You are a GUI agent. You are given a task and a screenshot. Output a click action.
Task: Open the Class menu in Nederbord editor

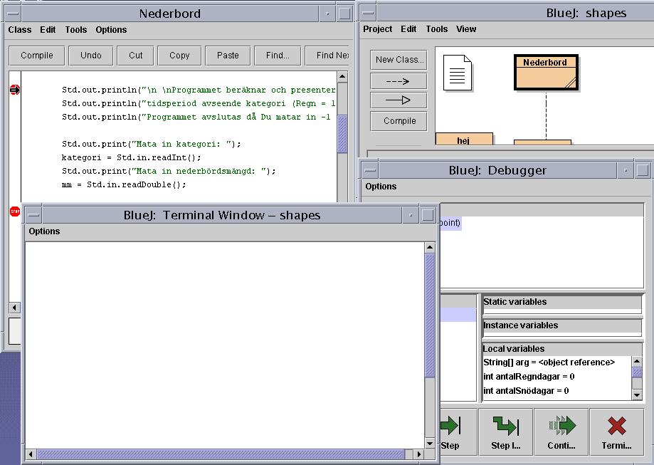coord(20,30)
